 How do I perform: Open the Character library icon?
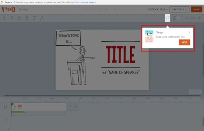point(12,18)
